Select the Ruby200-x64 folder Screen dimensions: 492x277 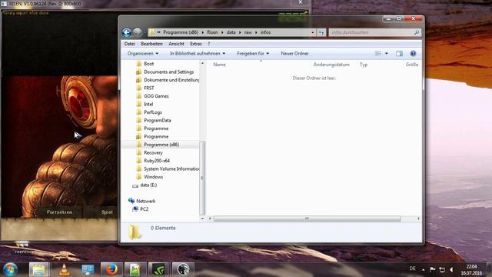coord(157,161)
